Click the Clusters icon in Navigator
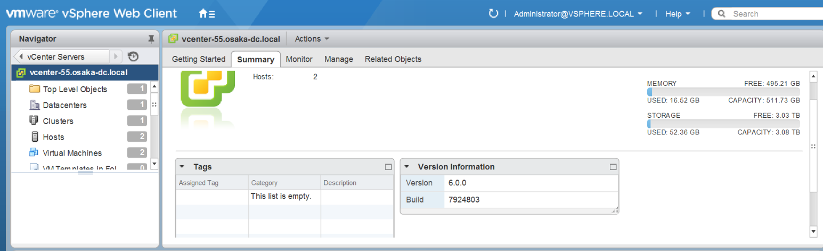 [35, 121]
